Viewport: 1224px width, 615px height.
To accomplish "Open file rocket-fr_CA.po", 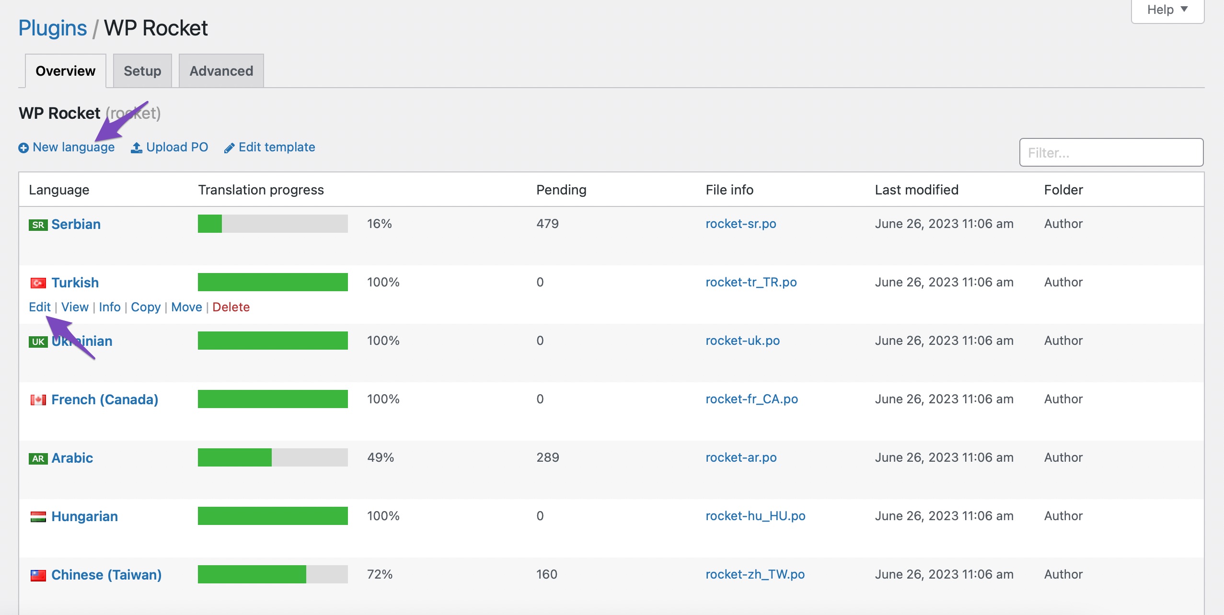I will pyautogui.click(x=751, y=399).
